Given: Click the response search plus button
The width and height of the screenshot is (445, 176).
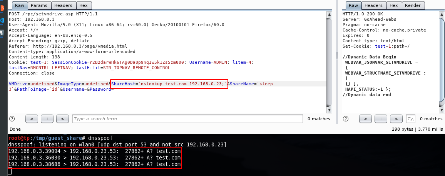Looking at the screenshot, I should click(x=381, y=119).
